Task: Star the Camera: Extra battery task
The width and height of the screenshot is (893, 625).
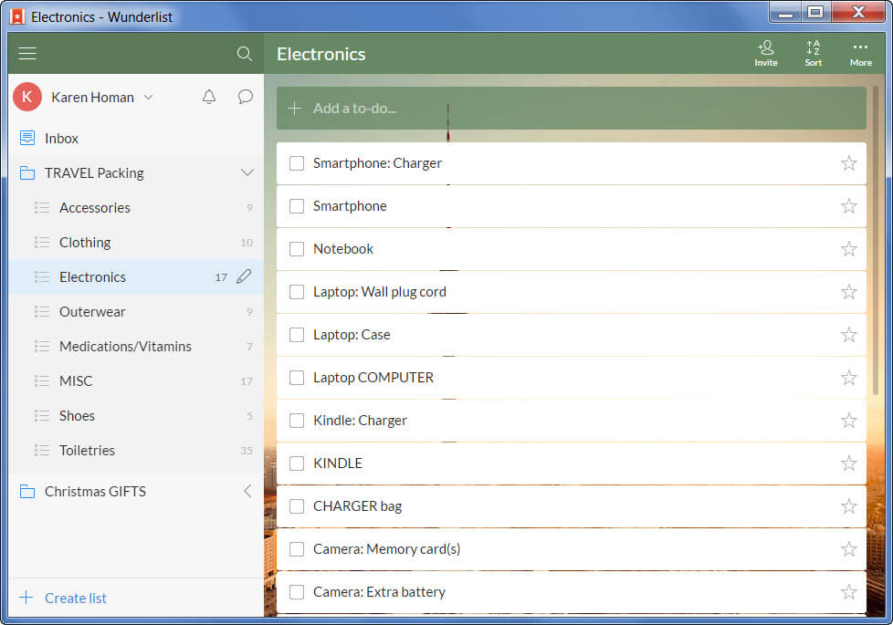Action: [848, 592]
